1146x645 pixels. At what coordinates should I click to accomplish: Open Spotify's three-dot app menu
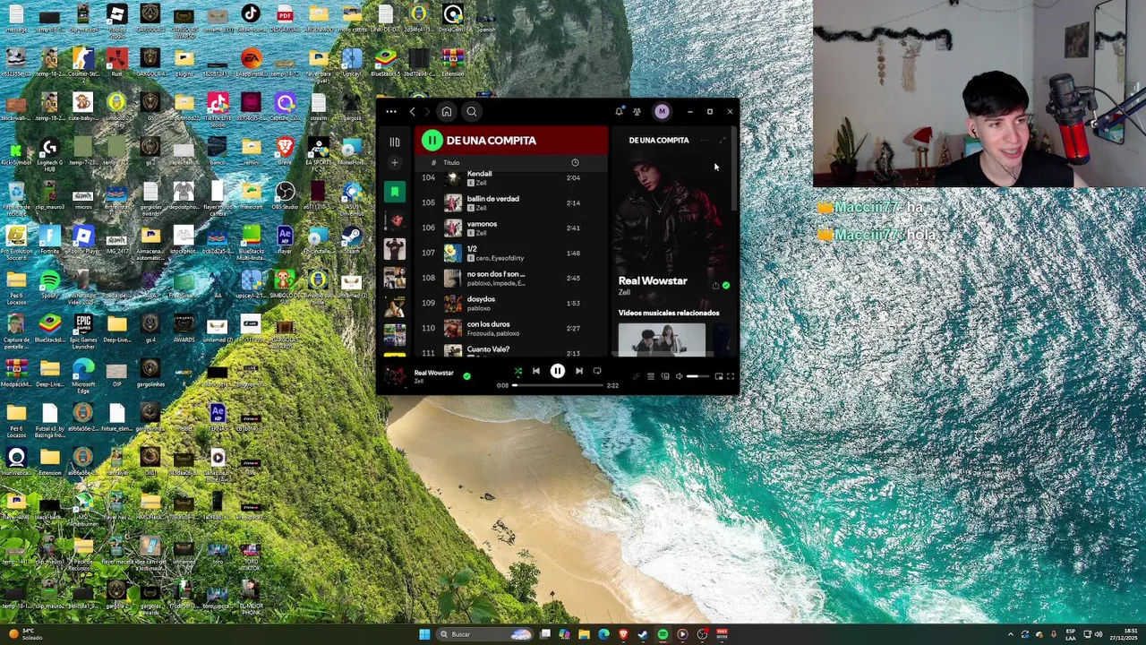pos(391,112)
